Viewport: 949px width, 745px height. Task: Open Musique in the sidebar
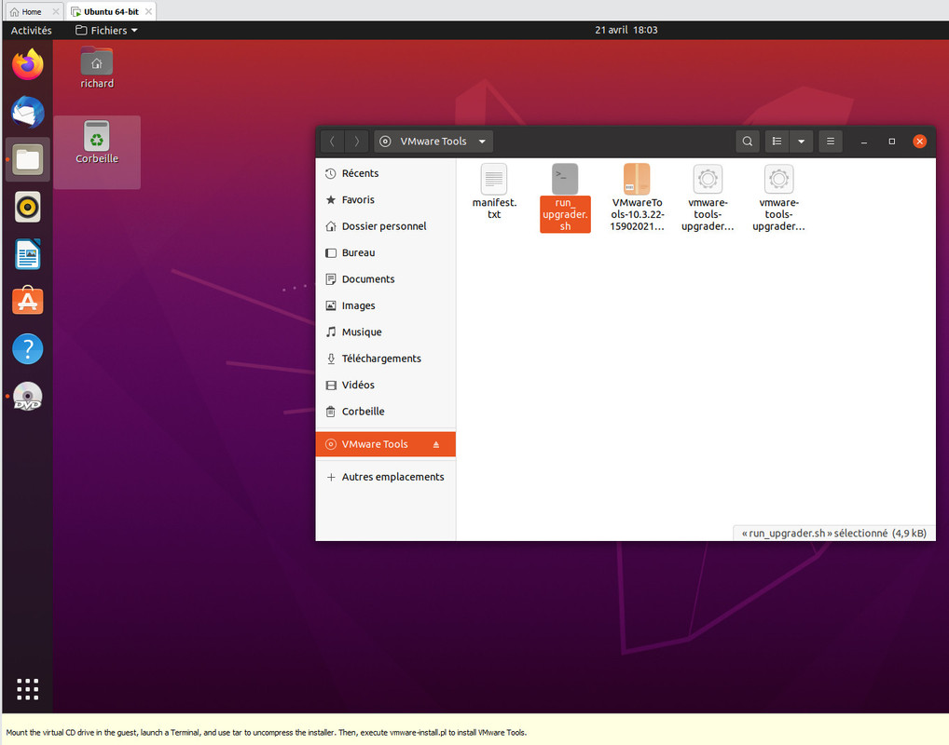(386, 332)
